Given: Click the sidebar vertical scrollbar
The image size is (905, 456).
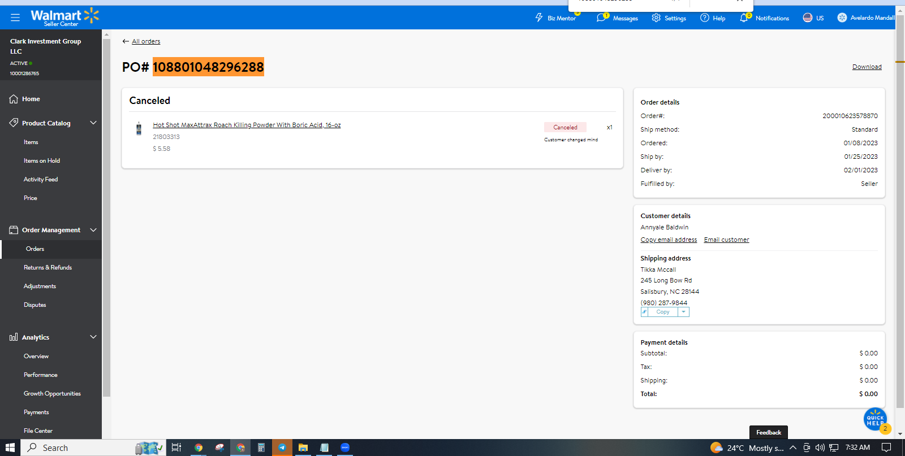Looking at the screenshot, I should pos(106,218).
